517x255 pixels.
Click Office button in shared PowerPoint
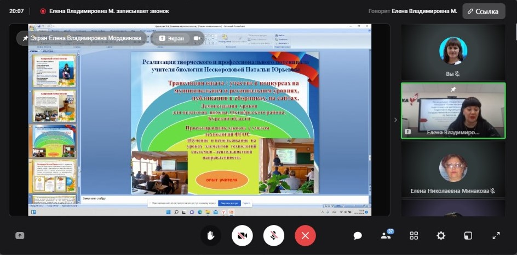(32, 27)
